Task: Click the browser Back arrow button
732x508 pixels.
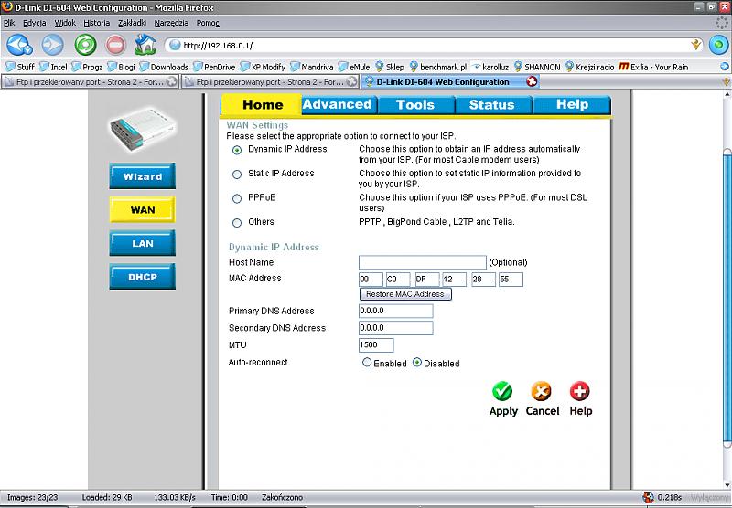Action: pos(19,45)
